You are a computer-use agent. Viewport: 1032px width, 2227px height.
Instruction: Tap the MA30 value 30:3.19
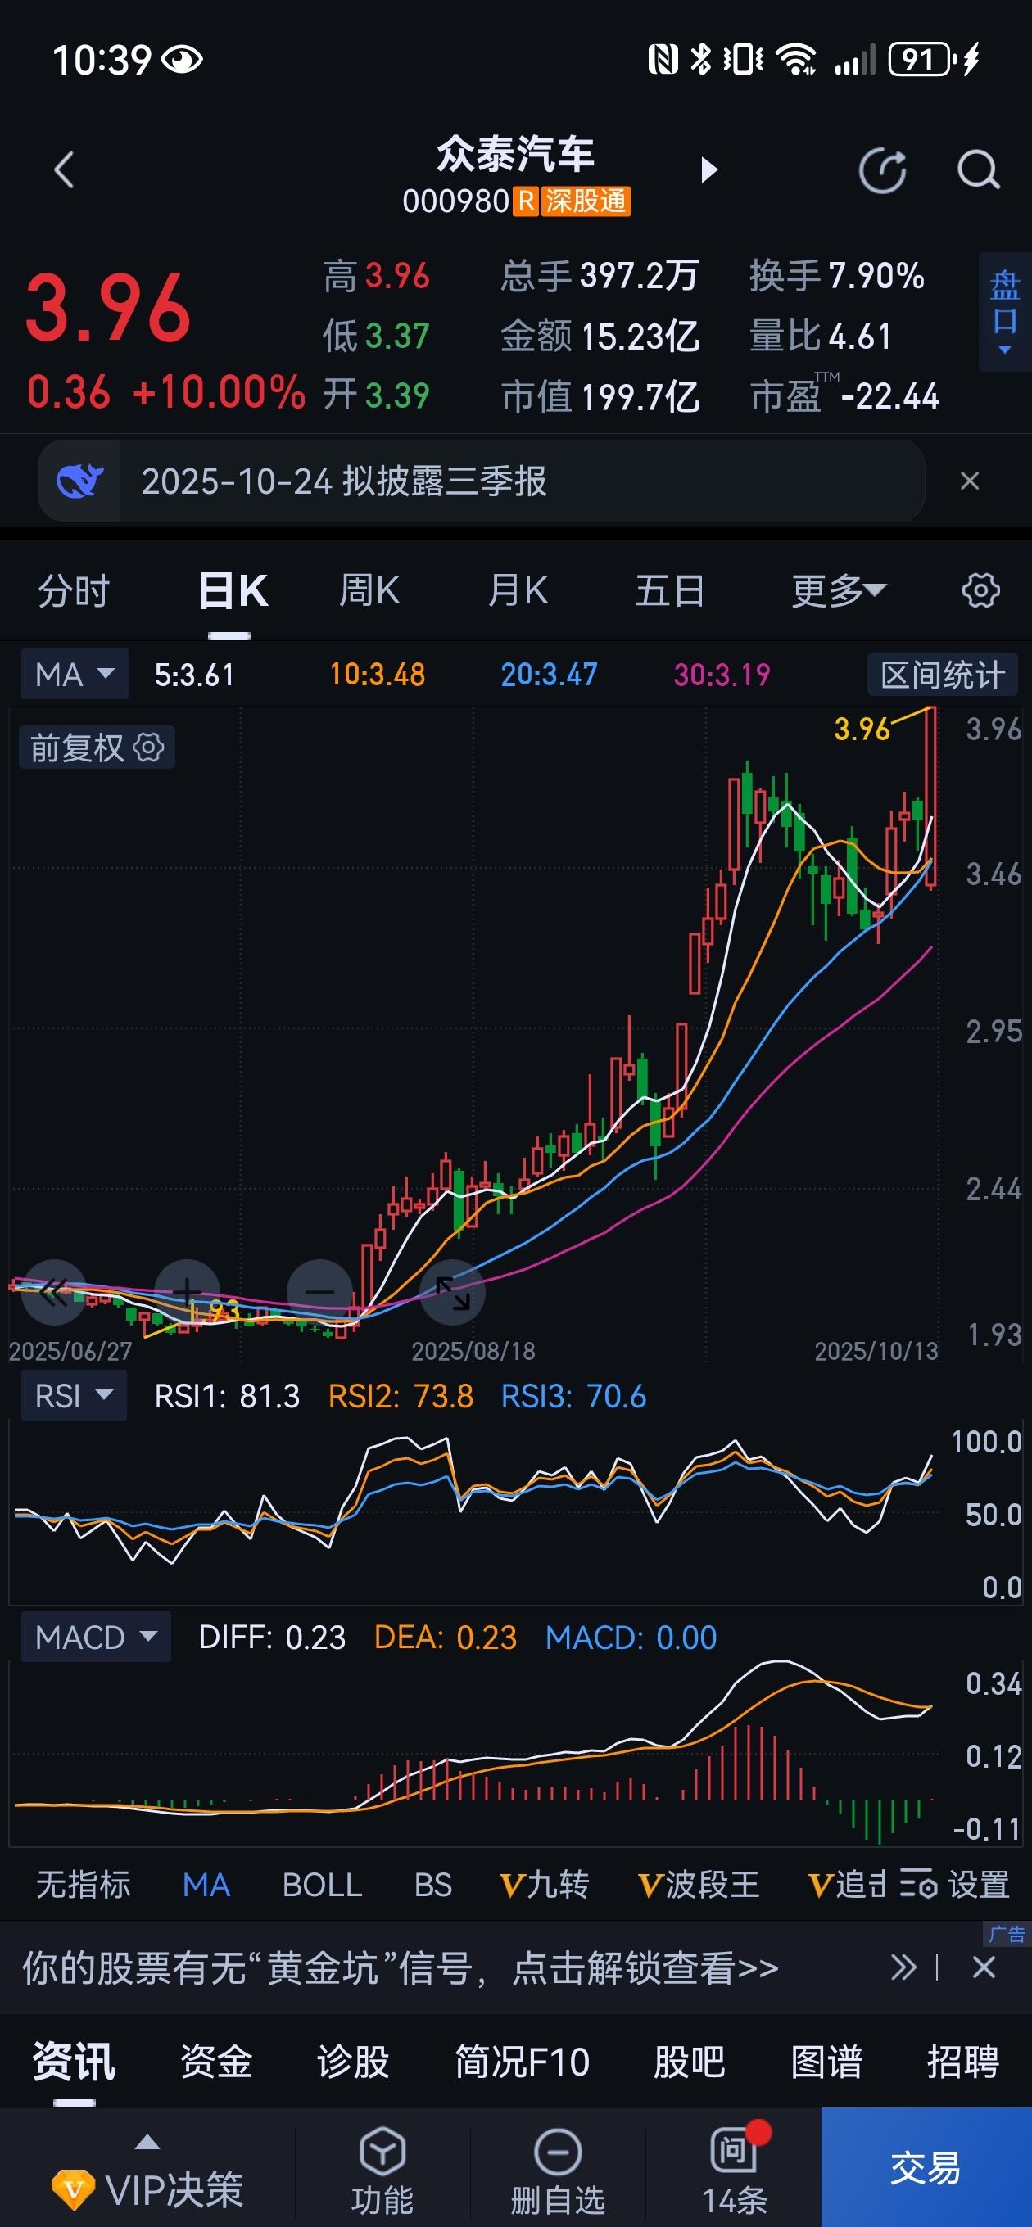(x=722, y=675)
